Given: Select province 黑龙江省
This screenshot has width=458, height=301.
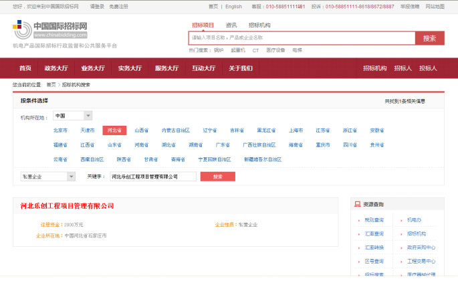Looking at the screenshot, I should point(266,130).
